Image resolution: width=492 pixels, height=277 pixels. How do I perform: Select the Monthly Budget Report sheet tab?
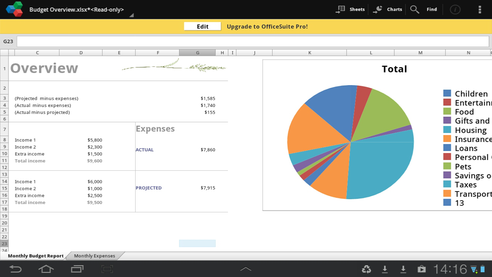(x=36, y=256)
